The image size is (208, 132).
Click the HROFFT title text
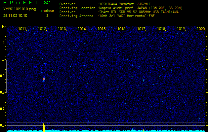pos(21,3)
